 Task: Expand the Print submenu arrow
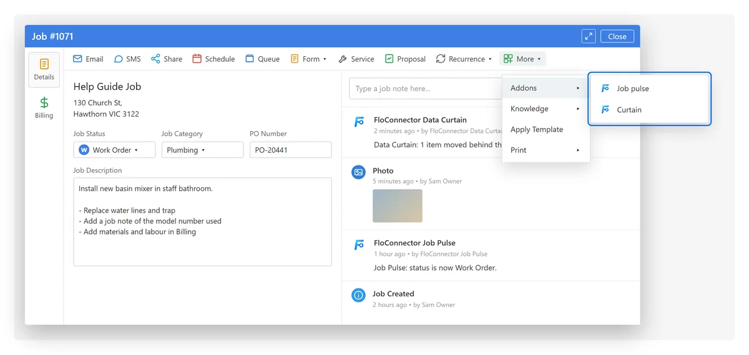click(x=578, y=150)
